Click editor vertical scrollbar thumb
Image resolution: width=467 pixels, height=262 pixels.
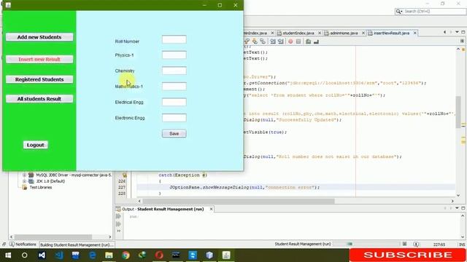pyautogui.click(x=458, y=112)
